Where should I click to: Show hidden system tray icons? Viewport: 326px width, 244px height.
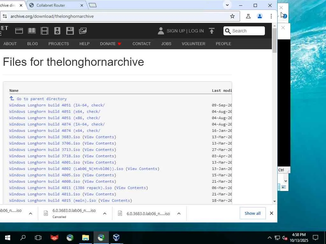(x=269, y=238)
